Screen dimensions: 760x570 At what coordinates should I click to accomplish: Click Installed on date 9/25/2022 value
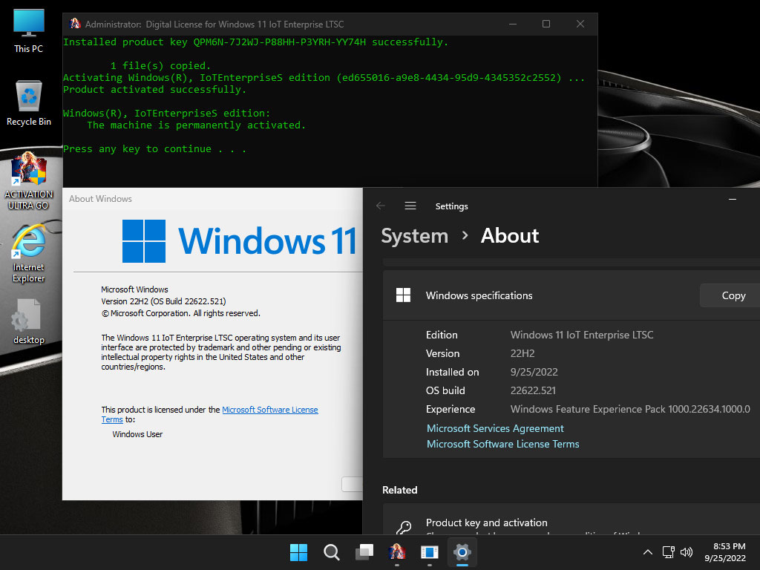[x=534, y=372]
